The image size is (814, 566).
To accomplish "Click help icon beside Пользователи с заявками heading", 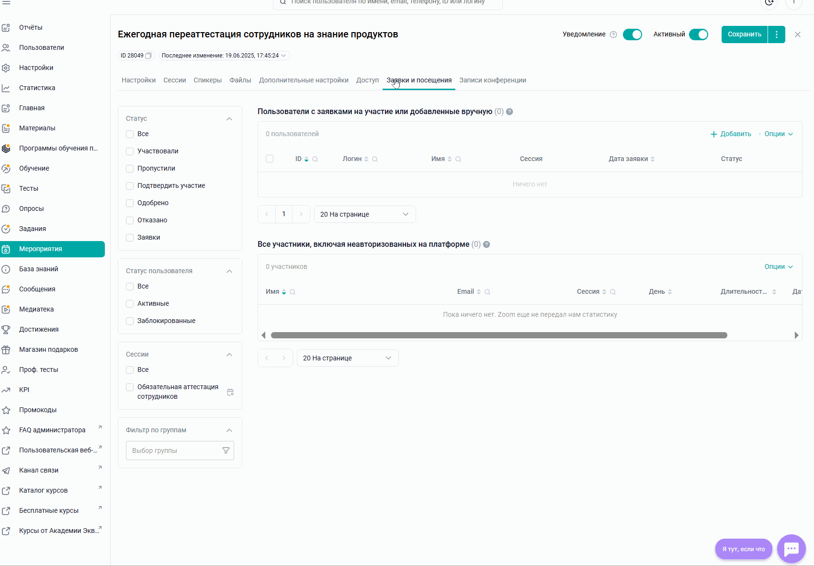I will click(x=509, y=112).
